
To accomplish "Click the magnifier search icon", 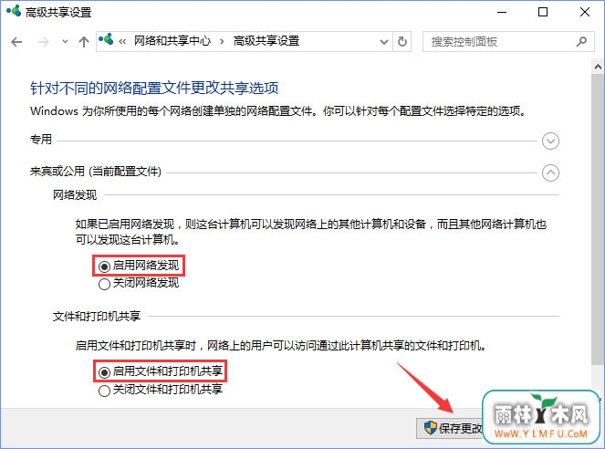I will (x=581, y=41).
